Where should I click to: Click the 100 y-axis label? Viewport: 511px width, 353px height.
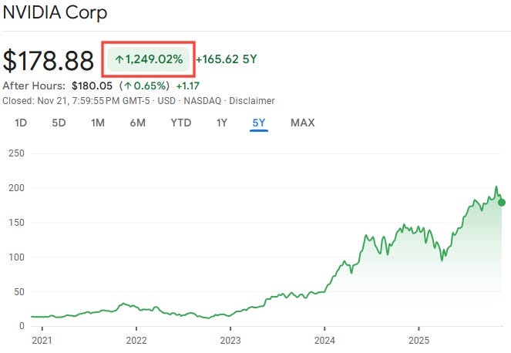point(16,257)
